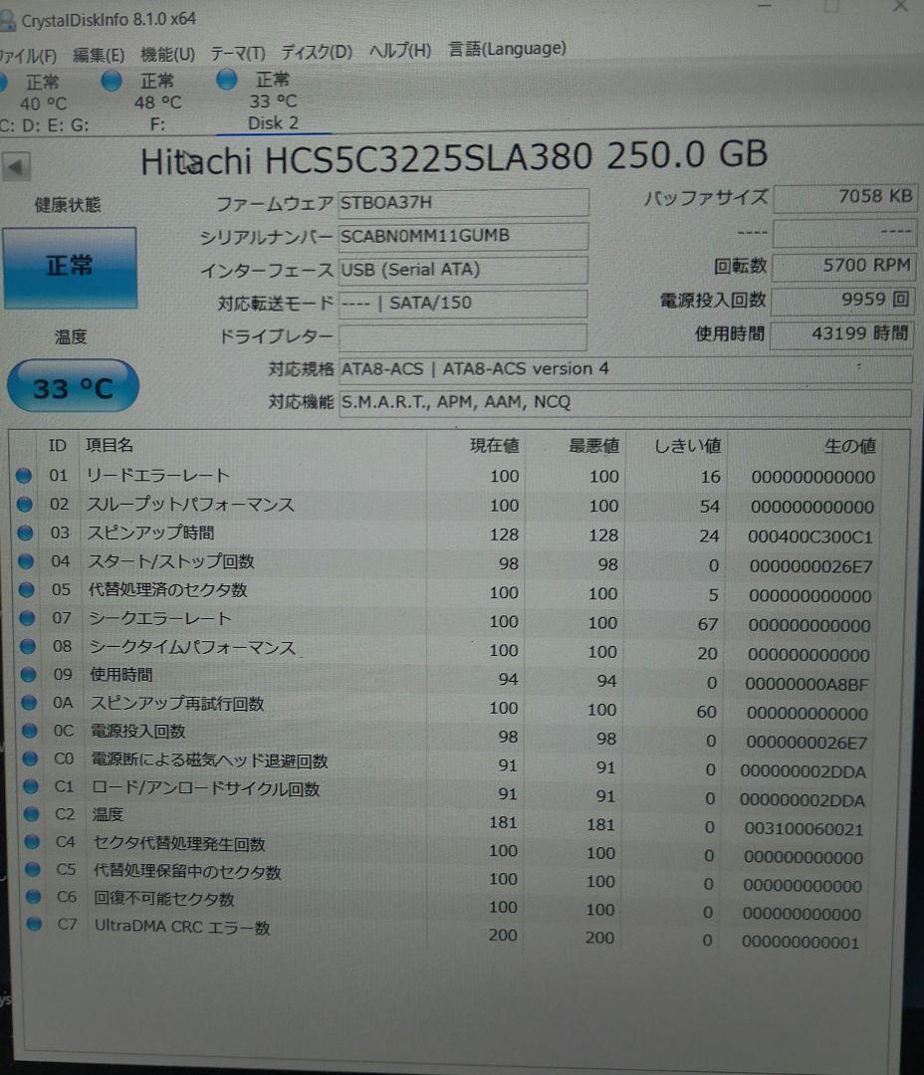This screenshot has height=1075, width=924.
Task: Click the status dot for スピンアップ再試行回数
Action: 29,703
